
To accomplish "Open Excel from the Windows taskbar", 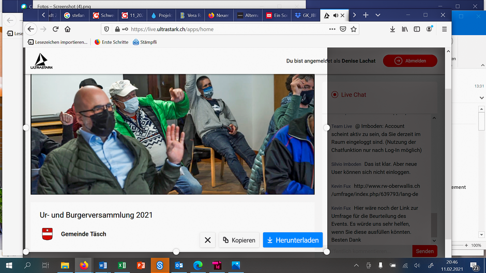I will [122, 265].
